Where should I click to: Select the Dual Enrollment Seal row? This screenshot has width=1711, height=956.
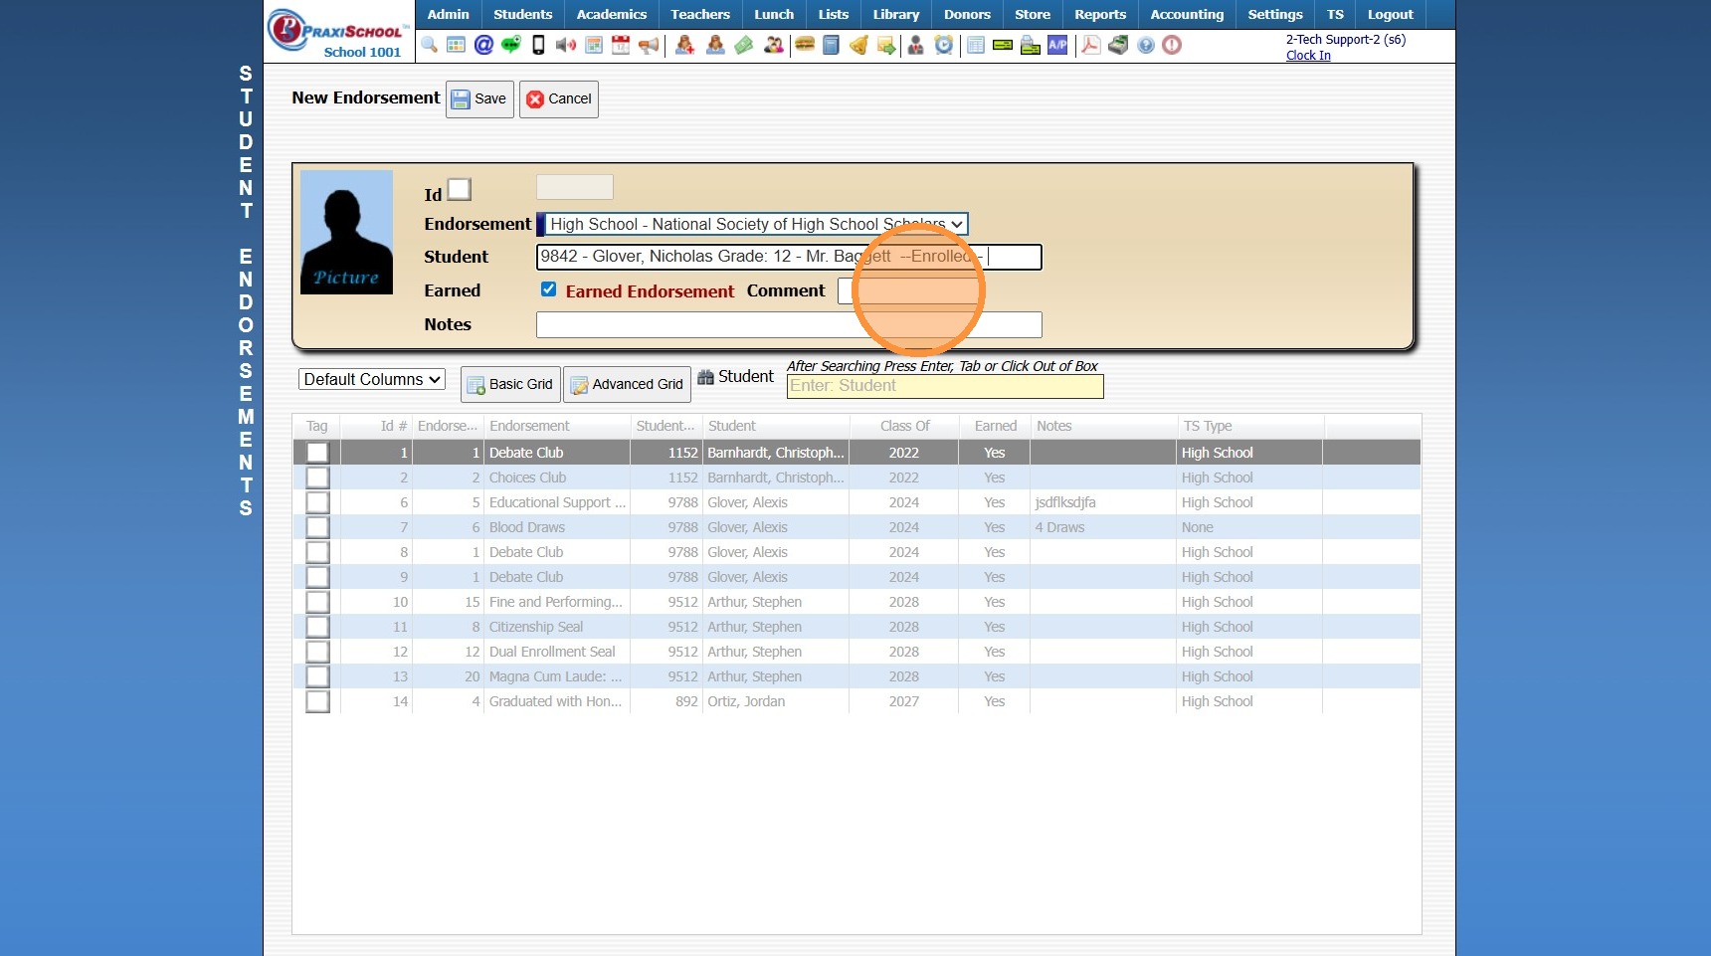[856, 652]
